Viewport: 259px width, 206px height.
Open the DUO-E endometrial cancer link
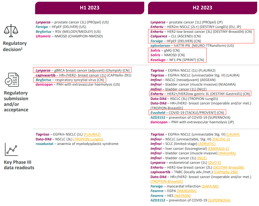tap(216, 163)
